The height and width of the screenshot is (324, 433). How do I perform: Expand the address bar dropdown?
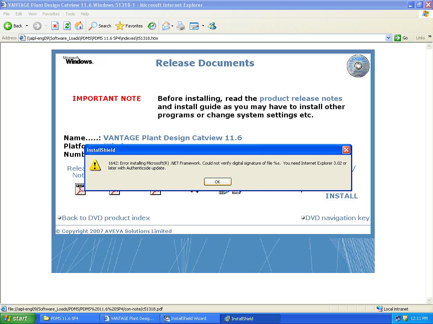tap(388, 38)
